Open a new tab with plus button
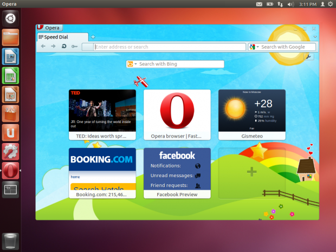 pos(93,37)
